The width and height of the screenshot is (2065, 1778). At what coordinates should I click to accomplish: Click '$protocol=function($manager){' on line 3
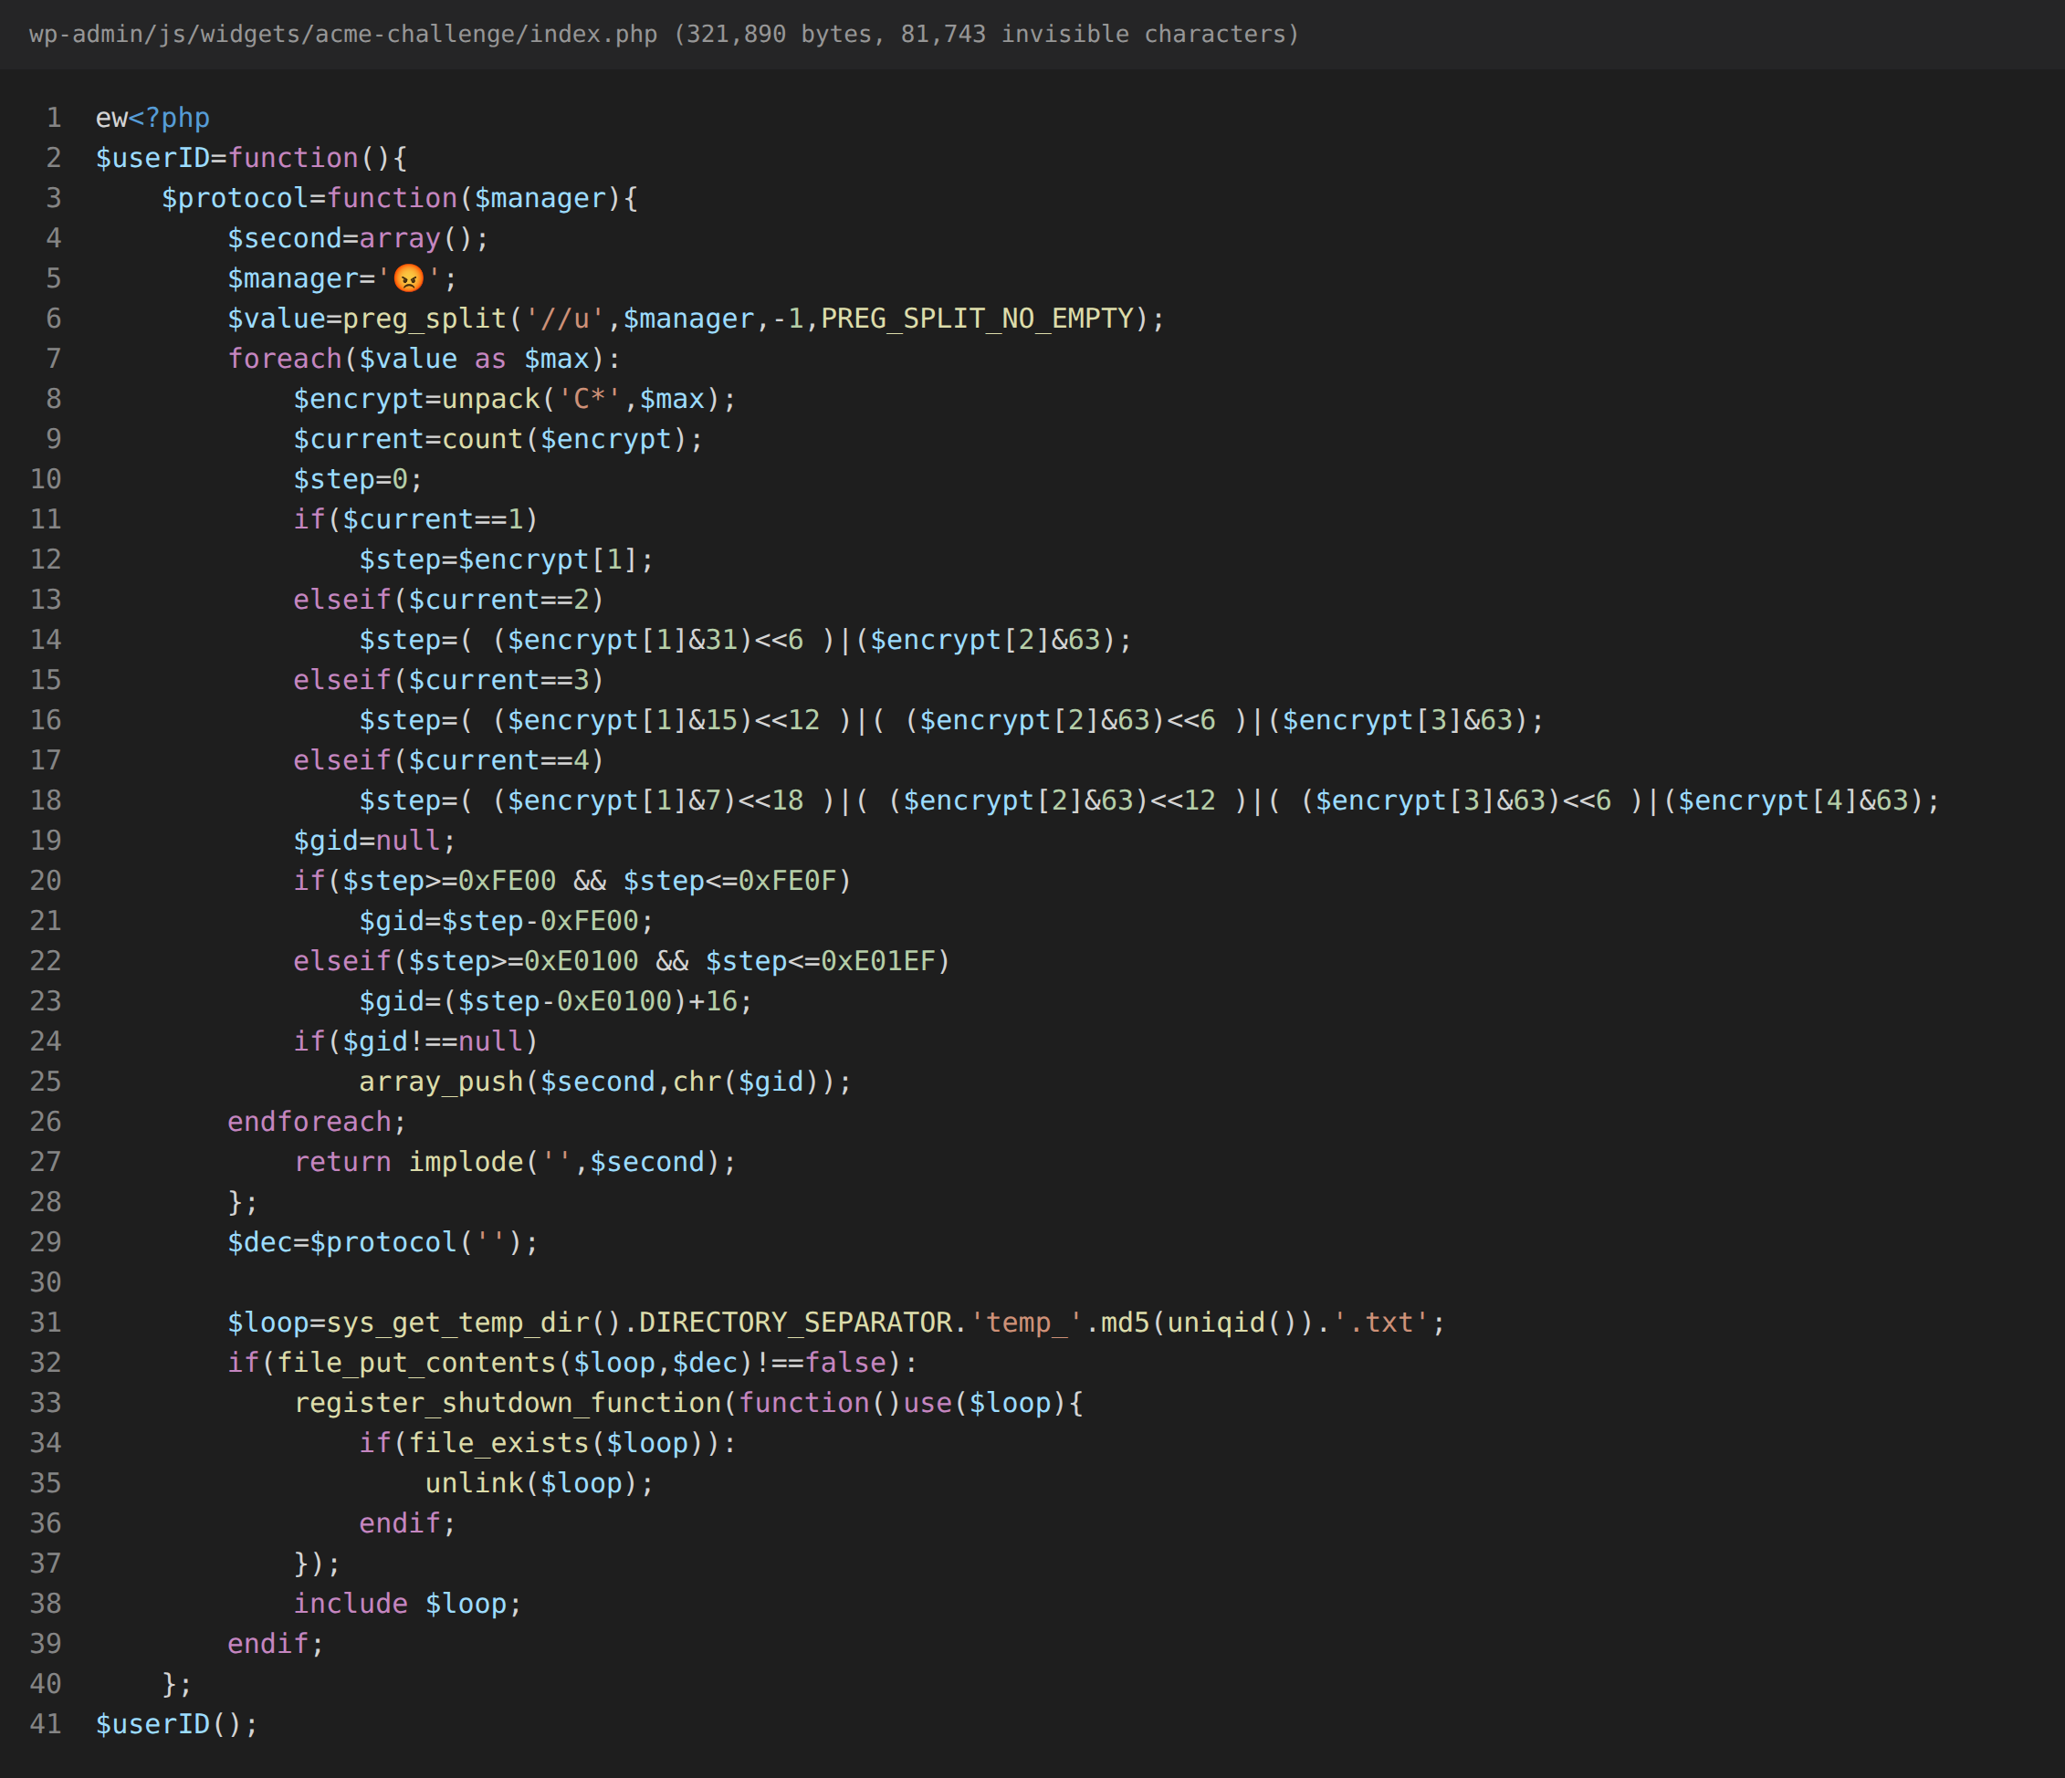400,198
